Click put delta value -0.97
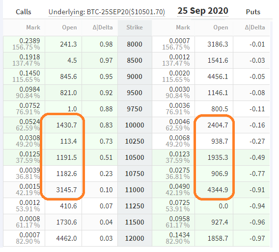 pyautogui.click(x=257, y=238)
